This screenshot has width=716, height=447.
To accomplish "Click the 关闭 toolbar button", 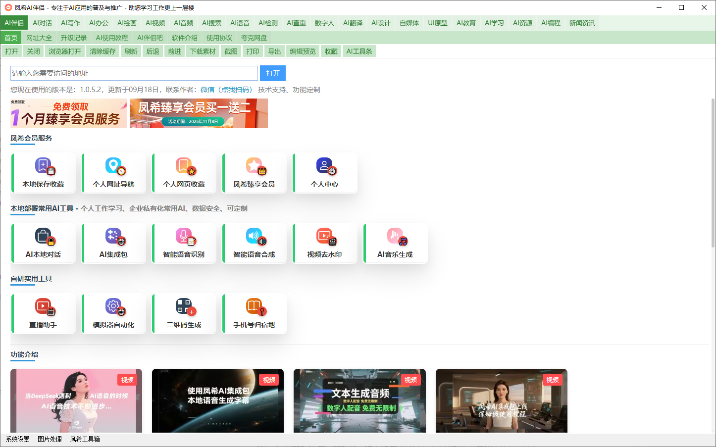I will point(34,51).
